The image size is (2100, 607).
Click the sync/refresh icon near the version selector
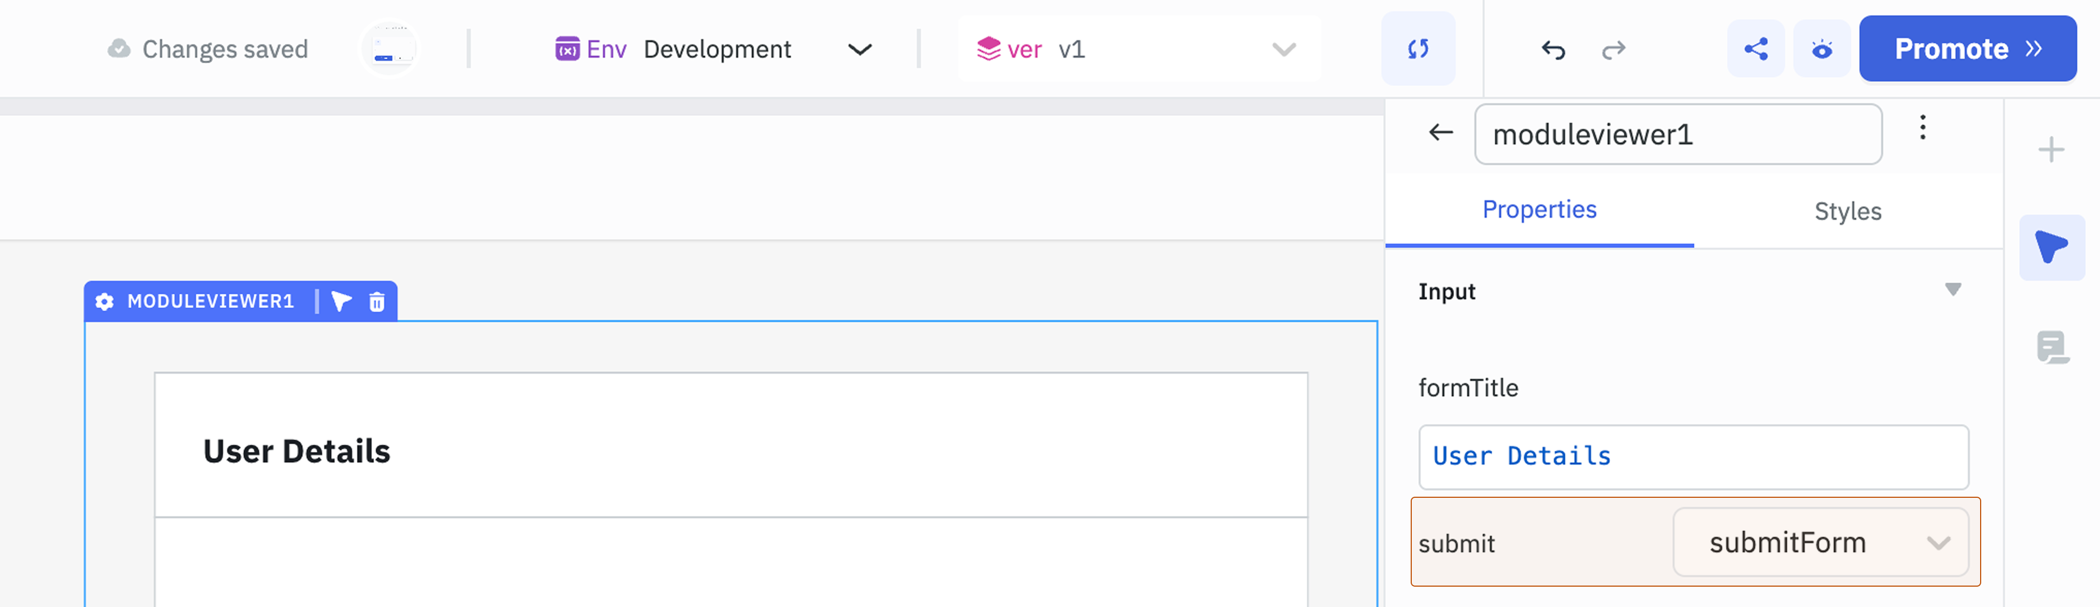click(1418, 48)
